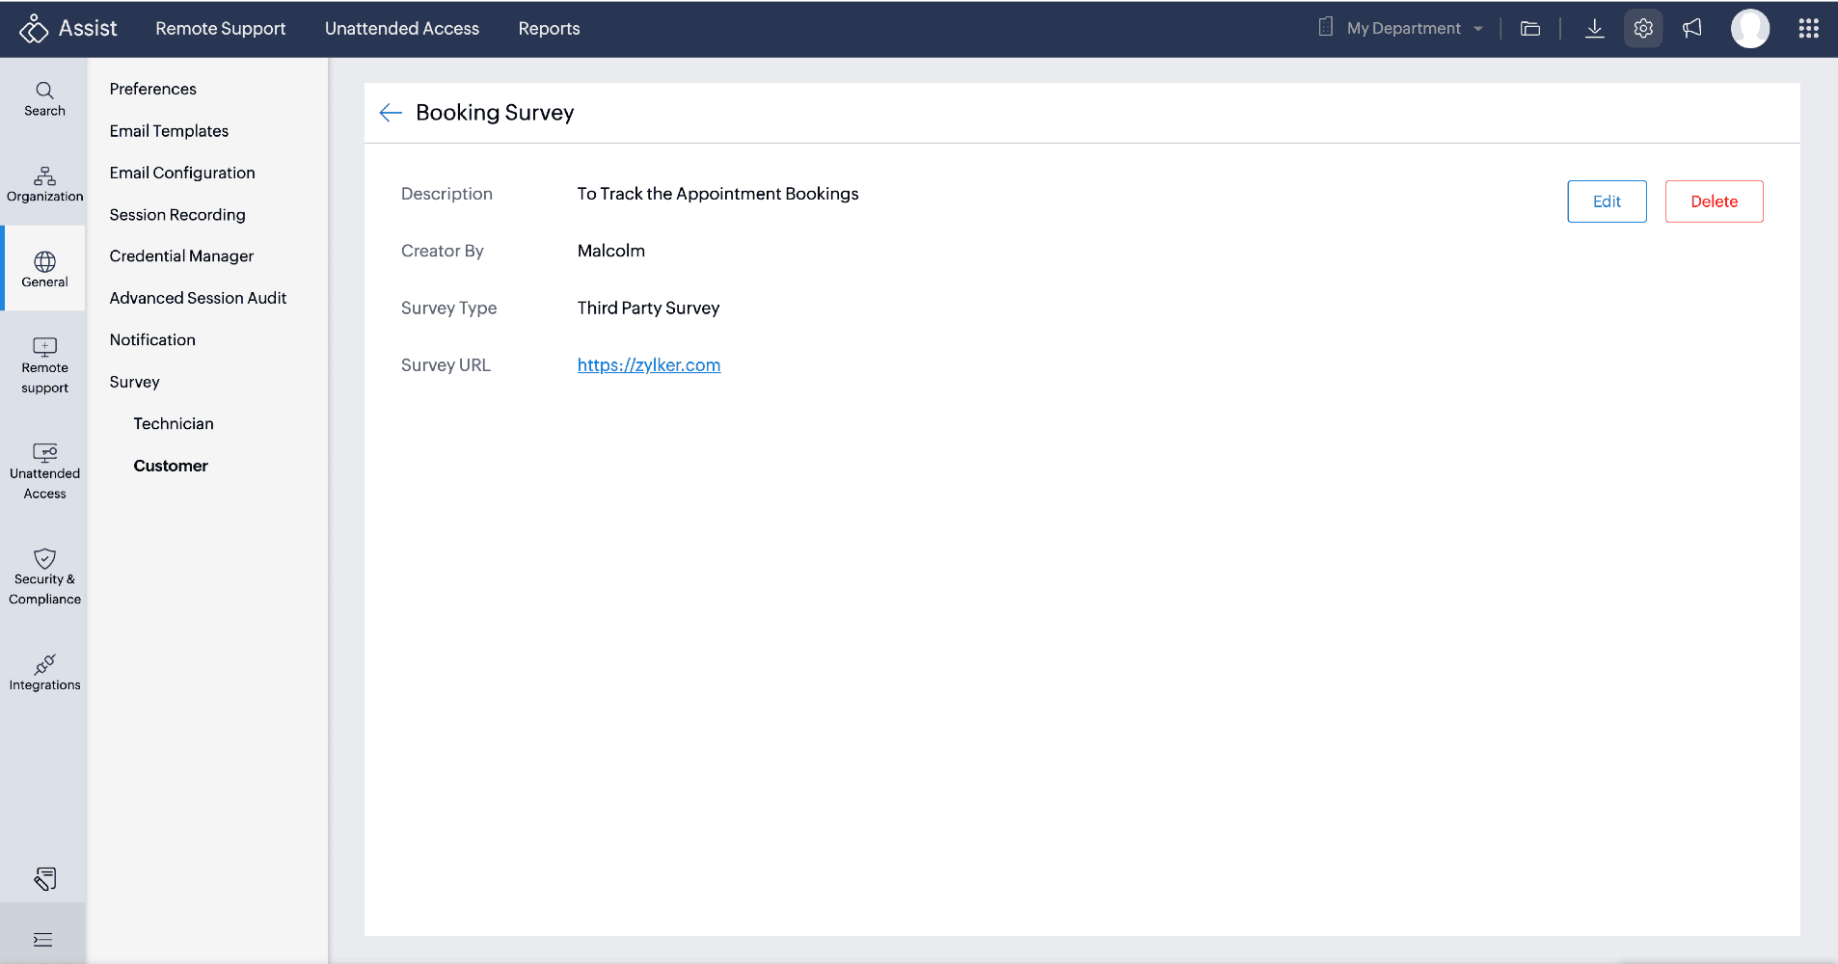The width and height of the screenshot is (1838, 964).
Task: Click the user profile avatar
Action: 1749,29
